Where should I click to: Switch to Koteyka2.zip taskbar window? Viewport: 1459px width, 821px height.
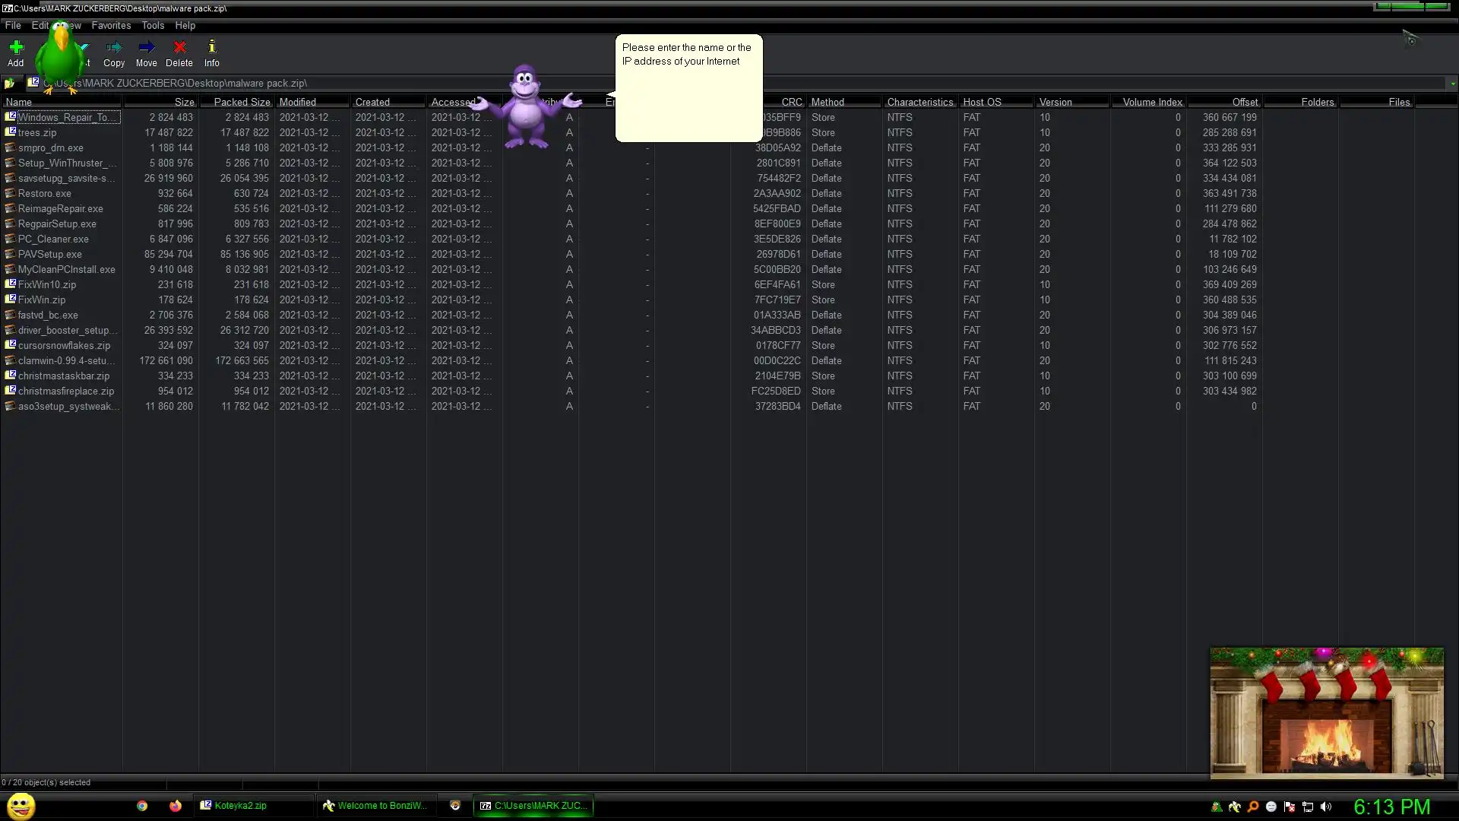239,806
